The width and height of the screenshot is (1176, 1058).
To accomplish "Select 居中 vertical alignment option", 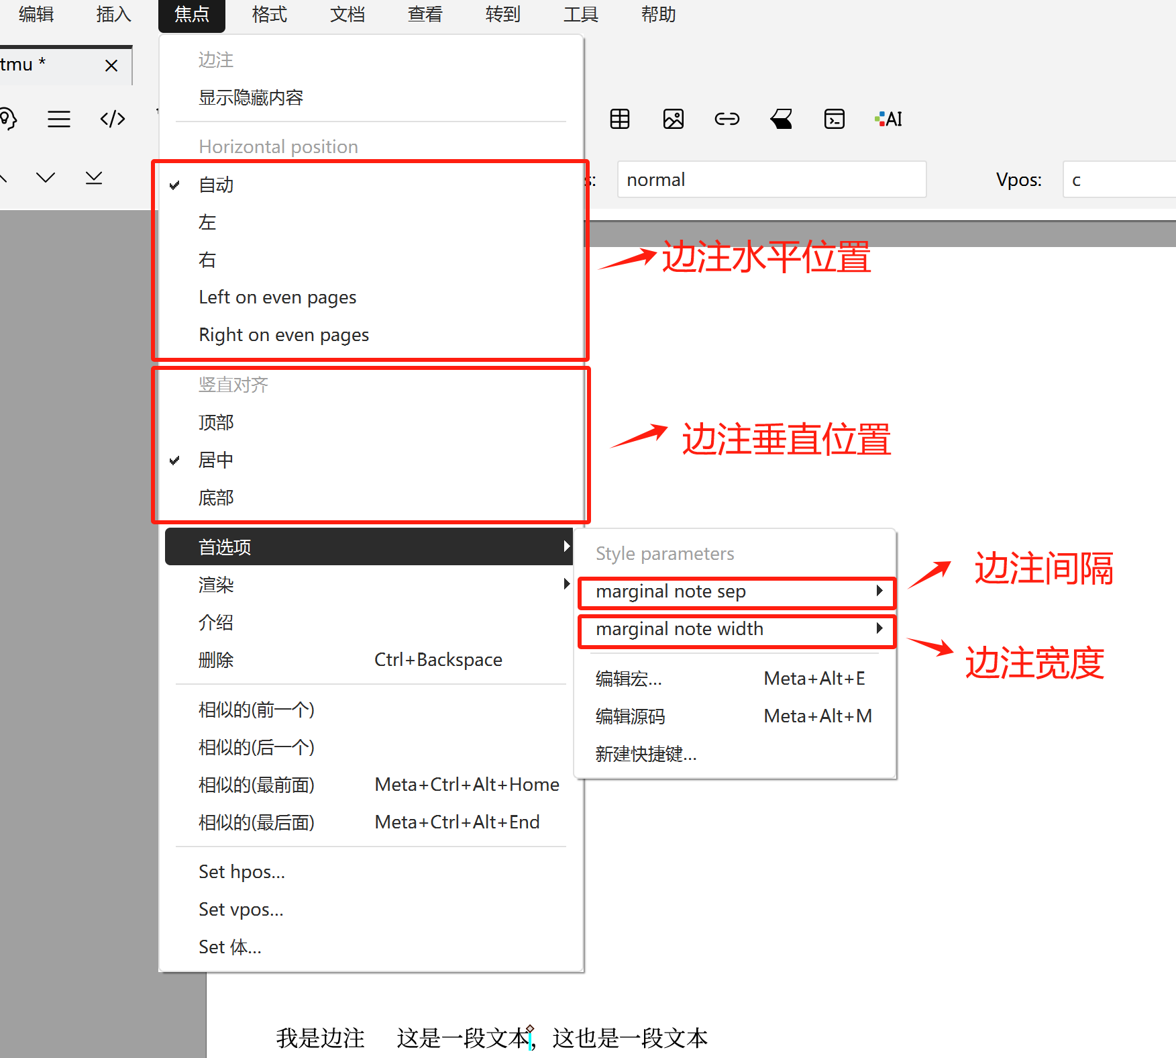I will coord(216,460).
